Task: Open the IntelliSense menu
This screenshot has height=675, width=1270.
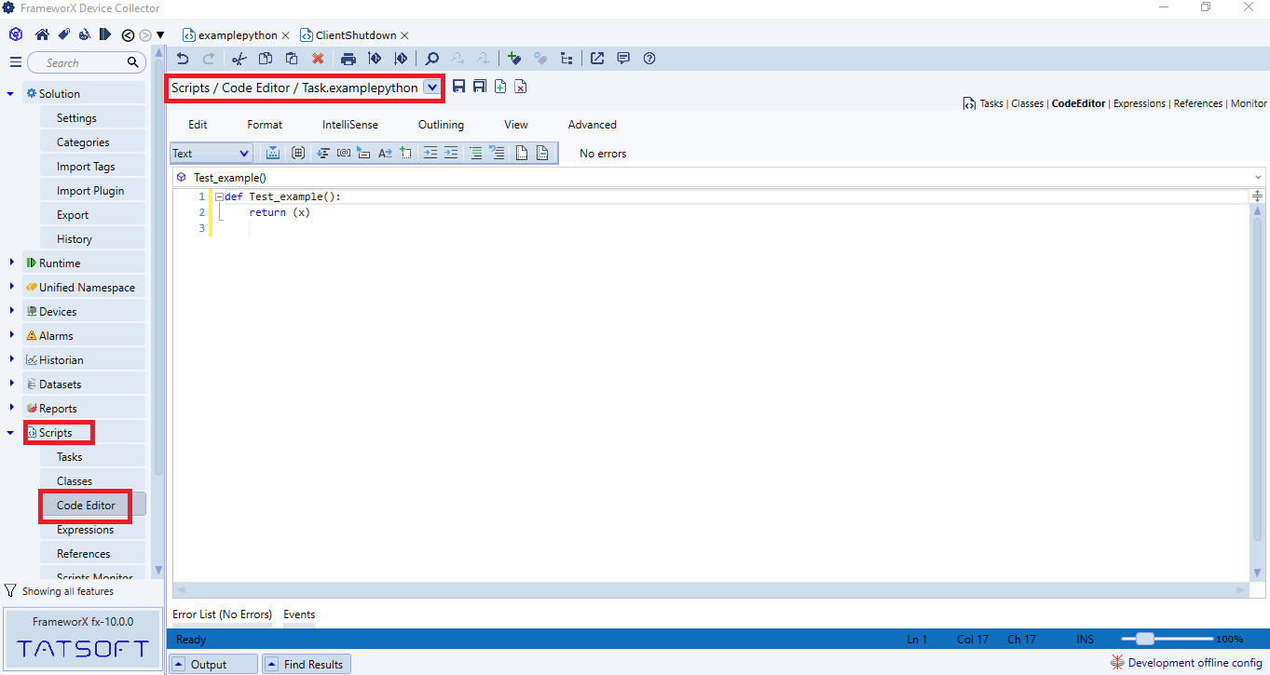Action: click(x=350, y=125)
